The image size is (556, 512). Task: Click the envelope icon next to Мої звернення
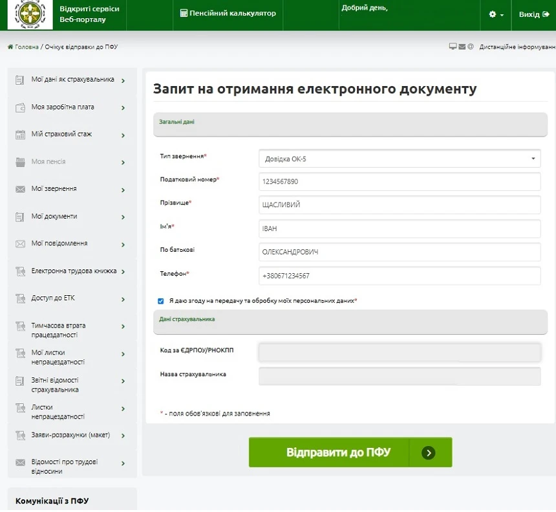pos(19,189)
